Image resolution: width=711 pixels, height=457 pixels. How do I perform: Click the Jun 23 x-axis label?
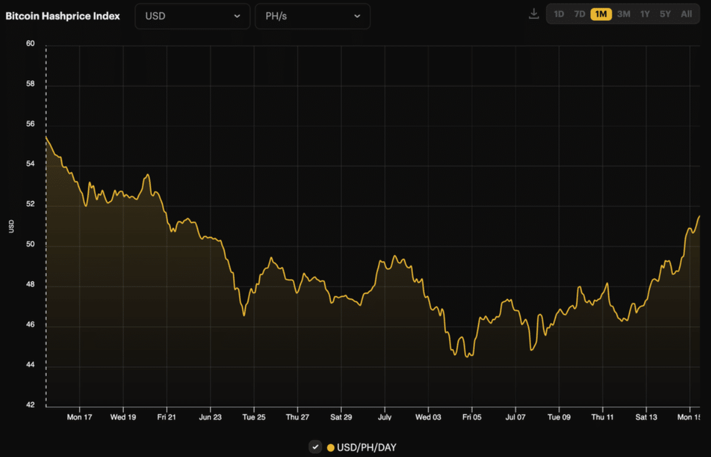pyautogui.click(x=210, y=417)
